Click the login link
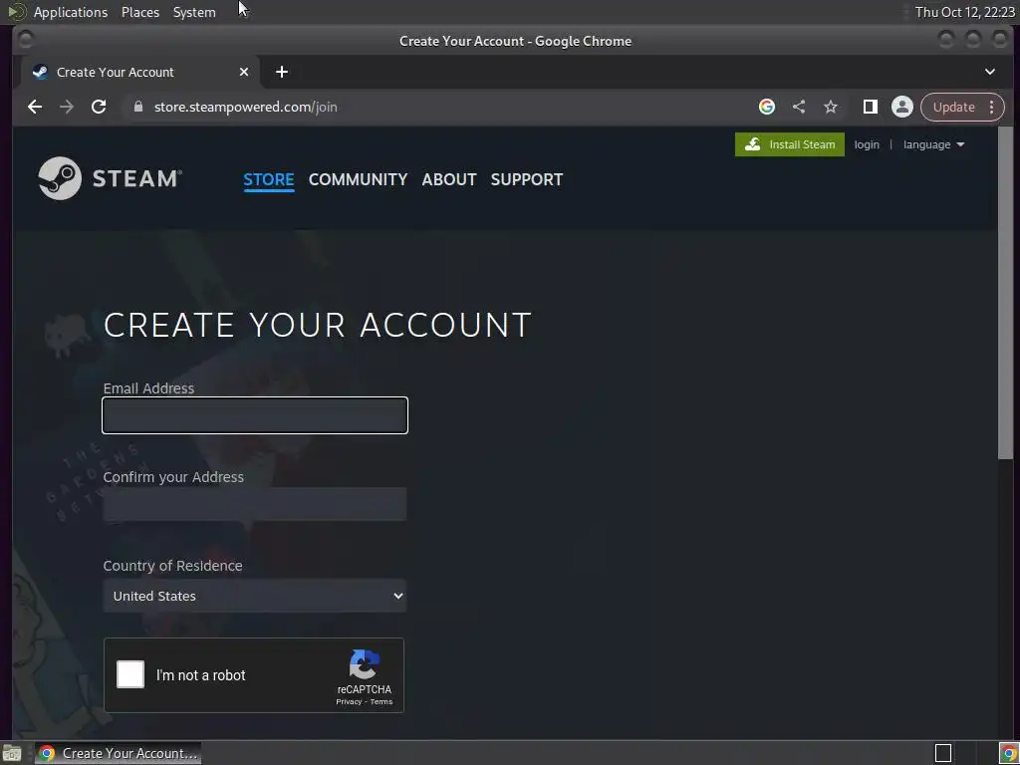The image size is (1020, 765). click(867, 144)
